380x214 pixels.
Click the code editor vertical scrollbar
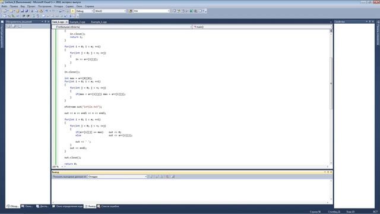(331, 83)
